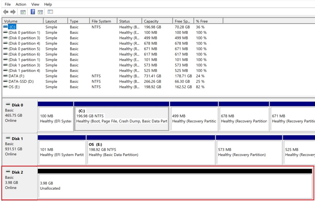Image resolution: width=315 pixels, height=201 pixels.
Task: Open the Action menu
Action: pyautogui.click(x=21, y=4)
